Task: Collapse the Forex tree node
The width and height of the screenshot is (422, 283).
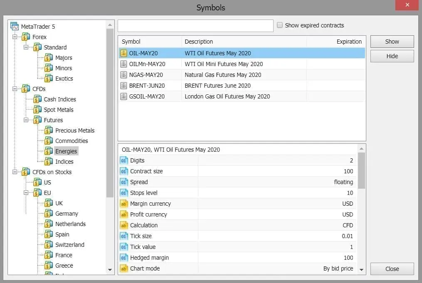Action: 15,37
